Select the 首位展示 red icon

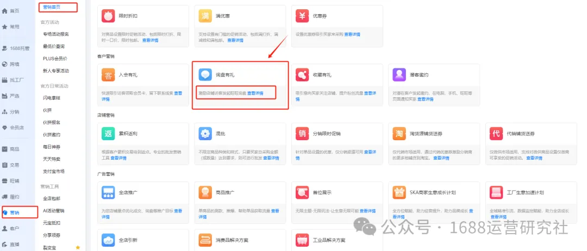pos(302,192)
